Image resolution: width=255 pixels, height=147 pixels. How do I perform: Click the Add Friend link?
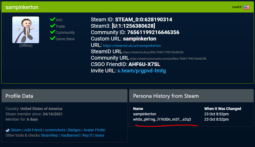point(33,130)
